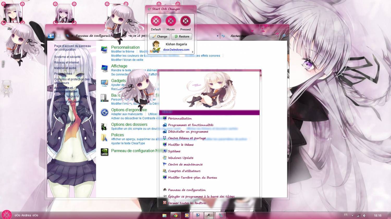
Task: Launch Google Chrome from the taskbar
Action: (175, 215)
